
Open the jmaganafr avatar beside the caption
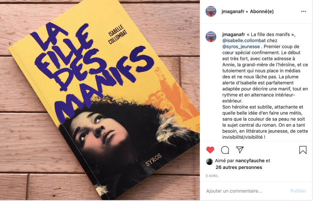pyautogui.click(x=211, y=37)
